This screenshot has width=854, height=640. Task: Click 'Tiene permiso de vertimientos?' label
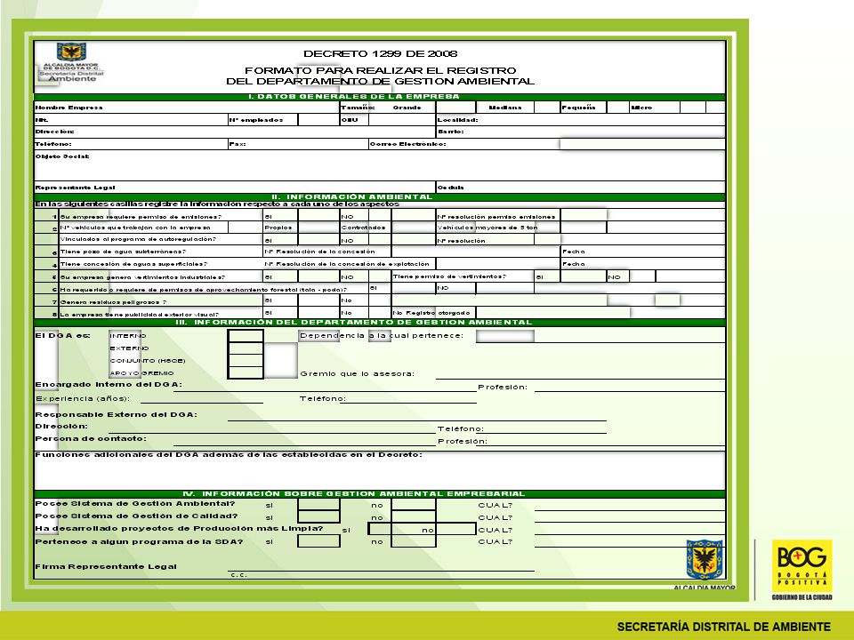coord(449,276)
